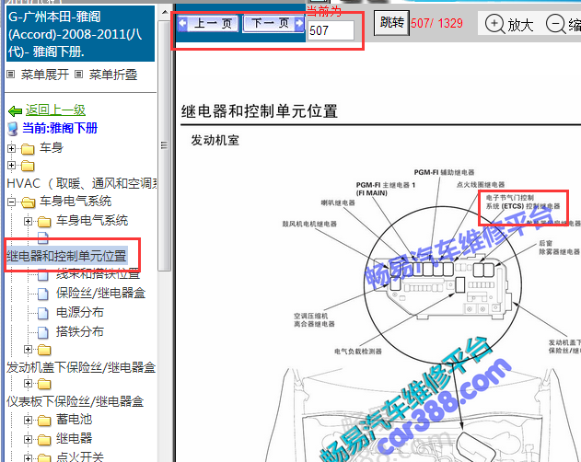This screenshot has width=581, height=462.
Task: Select the 鼓风机电机继电器 diagram label
Action: 309,224
